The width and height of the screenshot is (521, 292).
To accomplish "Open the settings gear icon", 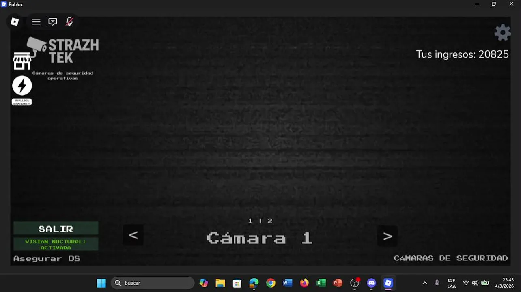I will [503, 32].
